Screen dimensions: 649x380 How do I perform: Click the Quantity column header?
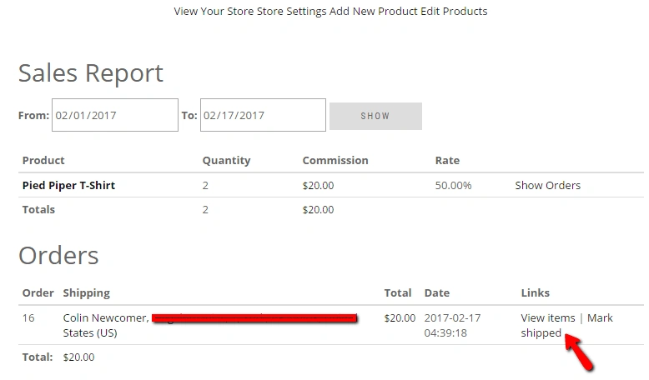226,160
